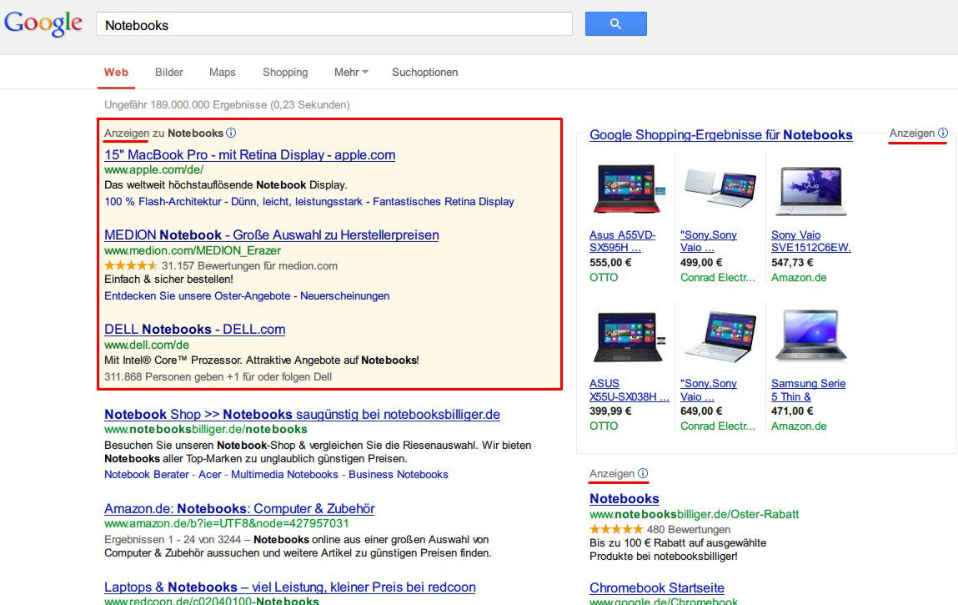Click the Notebooks search input field
Screen dimensions: 958x605
point(334,24)
